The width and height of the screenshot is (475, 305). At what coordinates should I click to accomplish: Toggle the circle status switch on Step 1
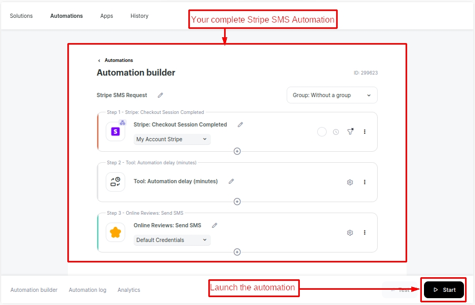[x=322, y=132]
